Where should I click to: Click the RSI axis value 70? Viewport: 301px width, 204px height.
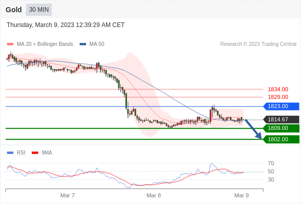point(271,163)
